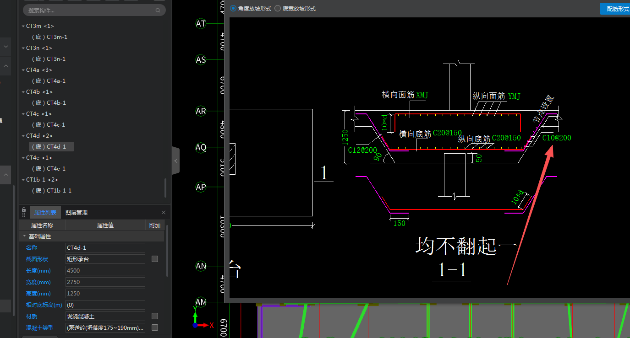630x338 pixels.
Task: Collapse the 基础属性 property section
Action: (24, 236)
